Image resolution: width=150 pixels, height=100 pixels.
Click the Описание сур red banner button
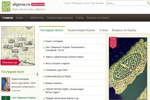(10, 62)
